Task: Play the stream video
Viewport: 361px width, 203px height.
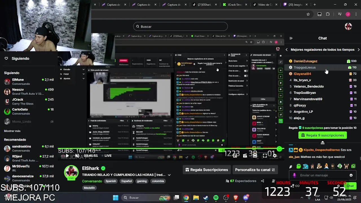Action: 67,156
